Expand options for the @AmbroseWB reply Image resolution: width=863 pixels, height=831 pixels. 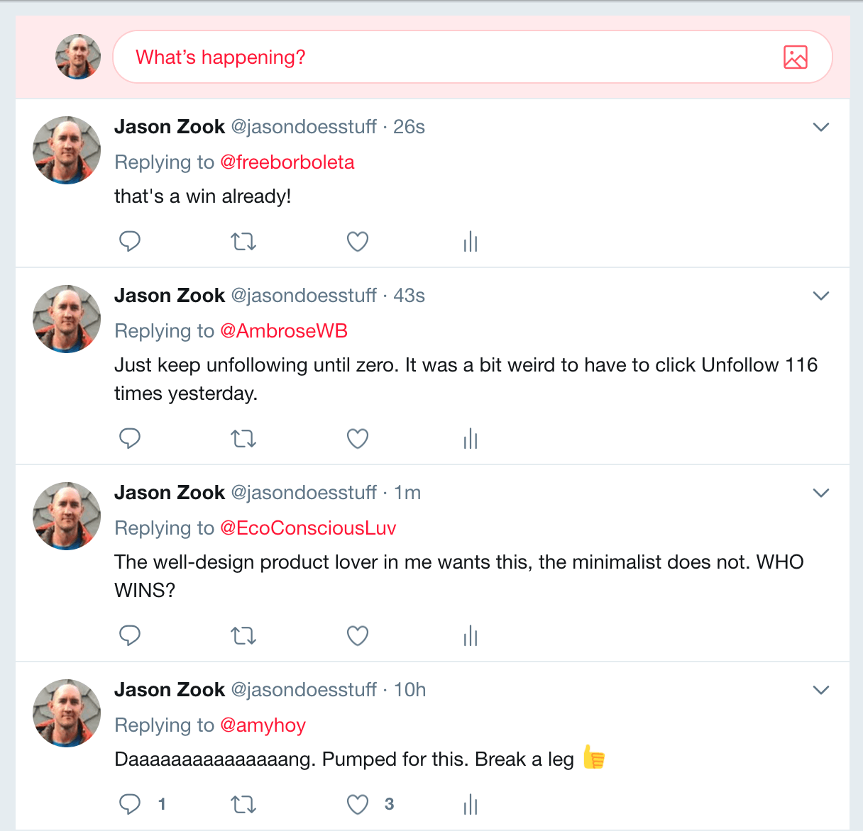click(820, 296)
